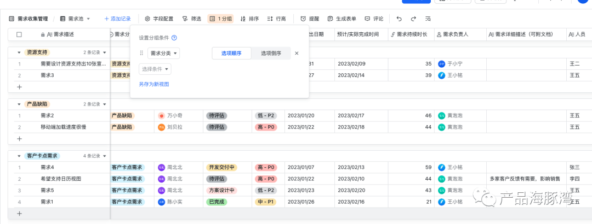
Task: Remove the 需求分类 grouping condition
Action: click(x=297, y=53)
